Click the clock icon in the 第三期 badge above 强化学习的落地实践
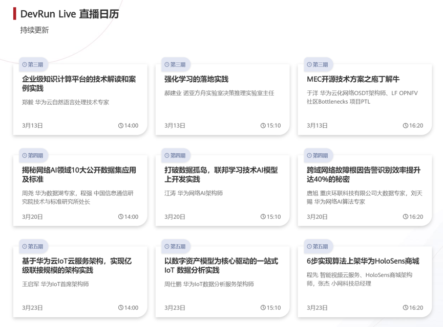 pos(167,65)
